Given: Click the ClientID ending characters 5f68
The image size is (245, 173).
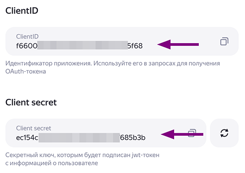Looking at the screenshot, I should 135,46.
